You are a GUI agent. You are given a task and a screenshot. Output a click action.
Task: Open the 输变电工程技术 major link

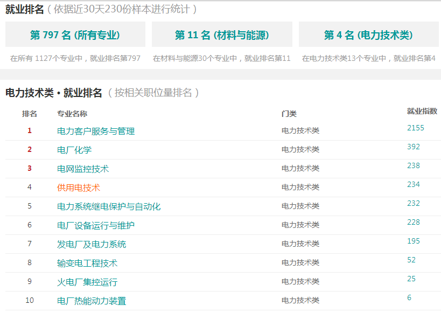click(87, 263)
